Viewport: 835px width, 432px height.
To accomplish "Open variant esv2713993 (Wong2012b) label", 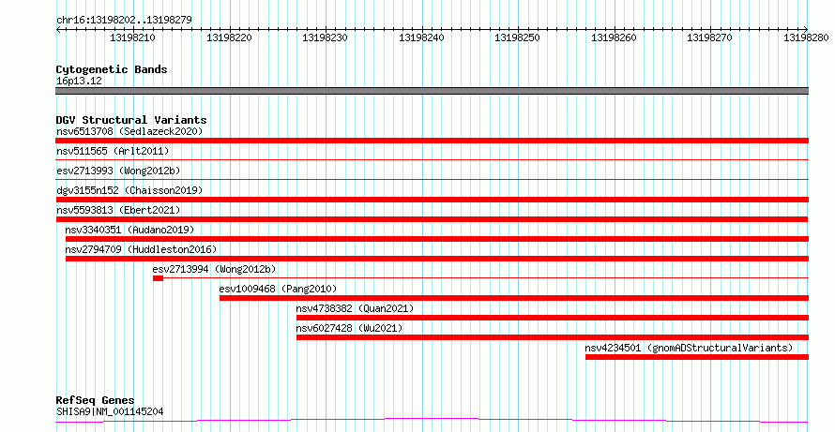I will 118,171.
